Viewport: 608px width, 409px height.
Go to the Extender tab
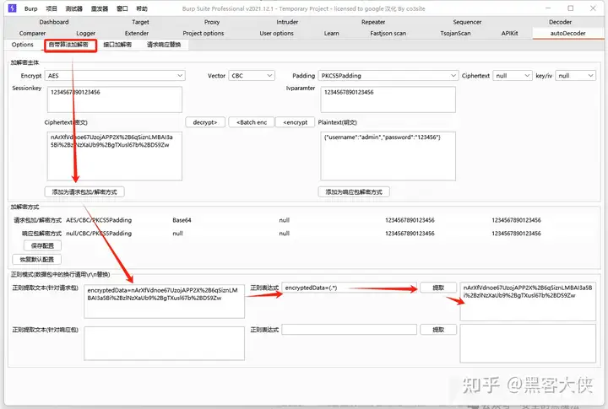coord(137,33)
